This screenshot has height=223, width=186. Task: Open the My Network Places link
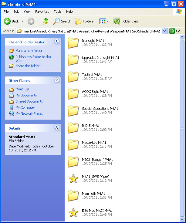pyautogui.click(x=29, y=114)
